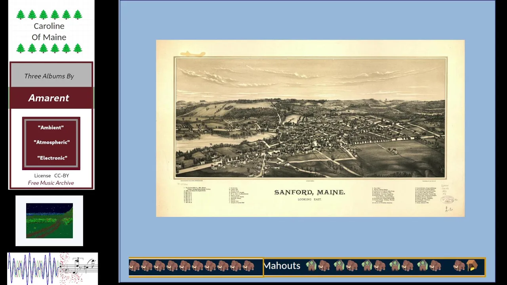Click the "Mahouts" label in the progress bar
This screenshot has width=507, height=285.
282,266
